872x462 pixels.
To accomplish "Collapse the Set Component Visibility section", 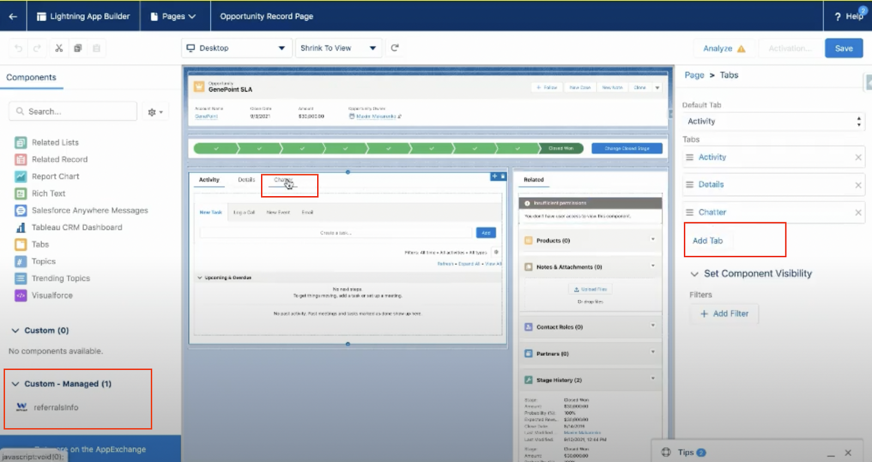I will click(694, 274).
